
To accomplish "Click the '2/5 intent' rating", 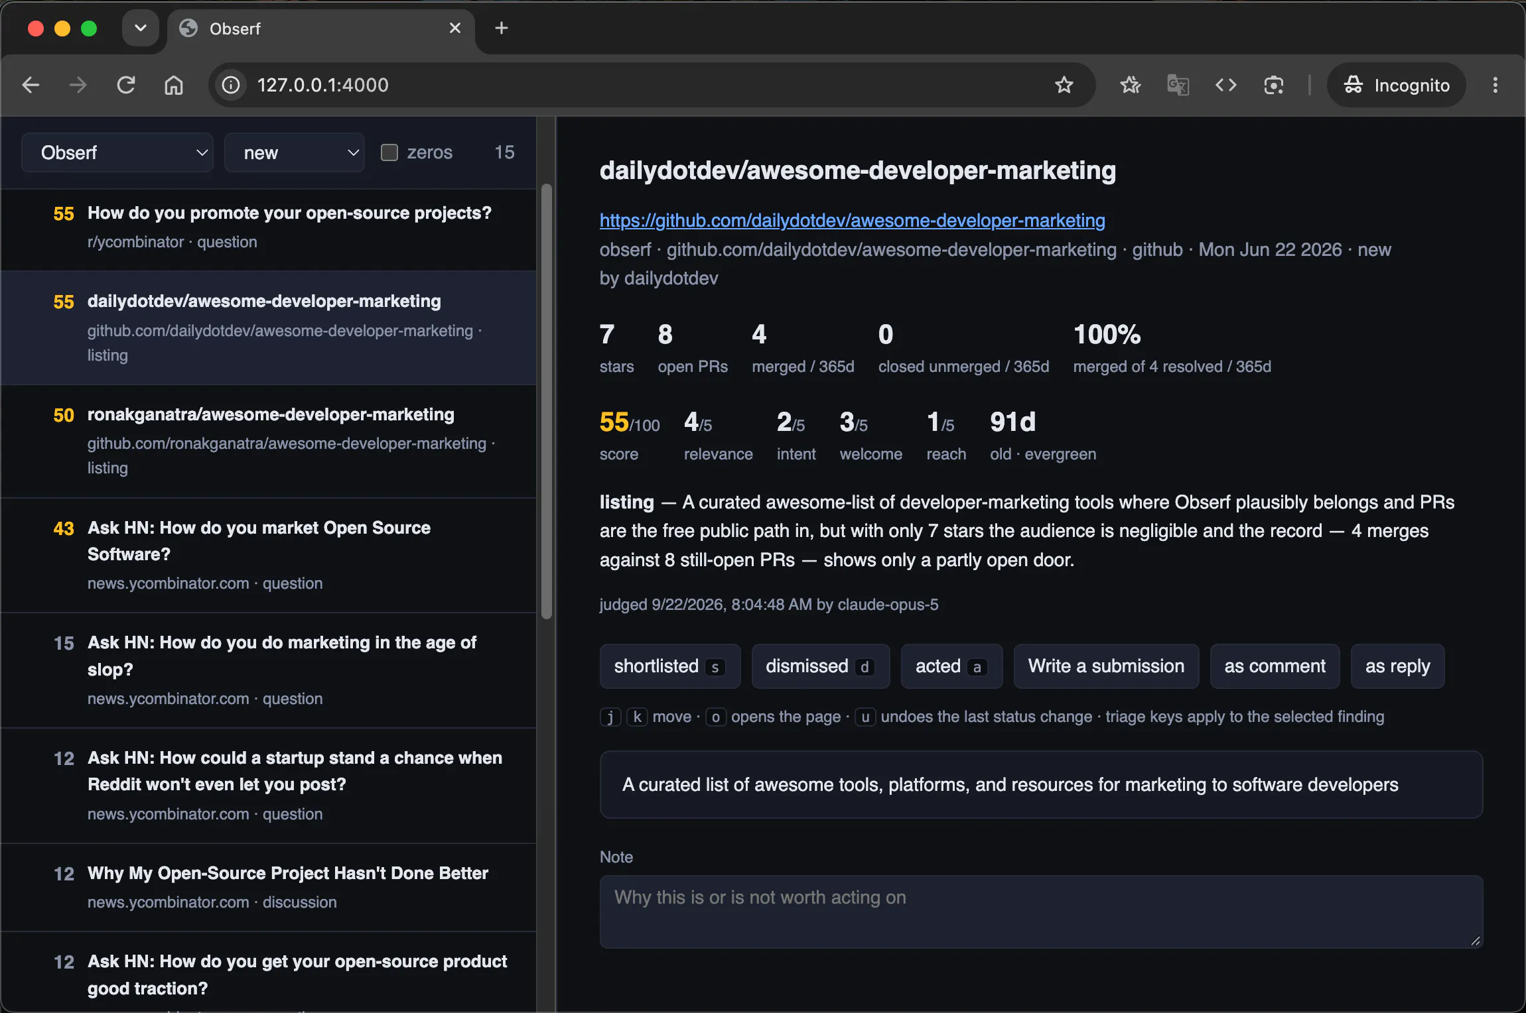I will 796,436.
